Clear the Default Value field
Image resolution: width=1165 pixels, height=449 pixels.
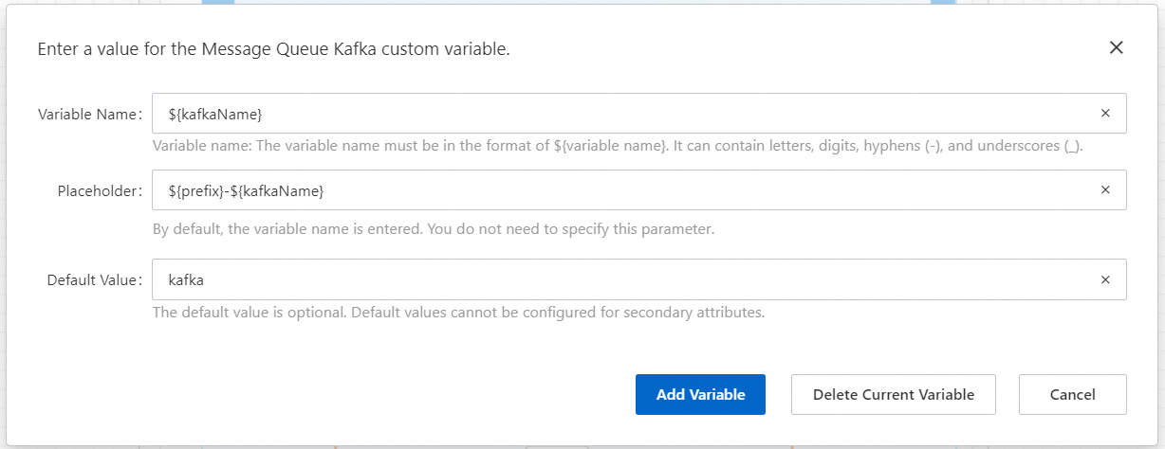pyautogui.click(x=1105, y=279)
